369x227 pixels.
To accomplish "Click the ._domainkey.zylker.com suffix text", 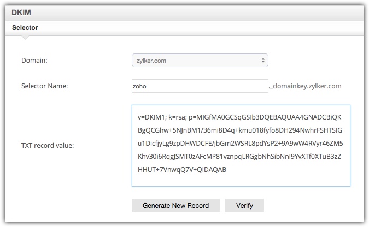I will tap(305, 86).
